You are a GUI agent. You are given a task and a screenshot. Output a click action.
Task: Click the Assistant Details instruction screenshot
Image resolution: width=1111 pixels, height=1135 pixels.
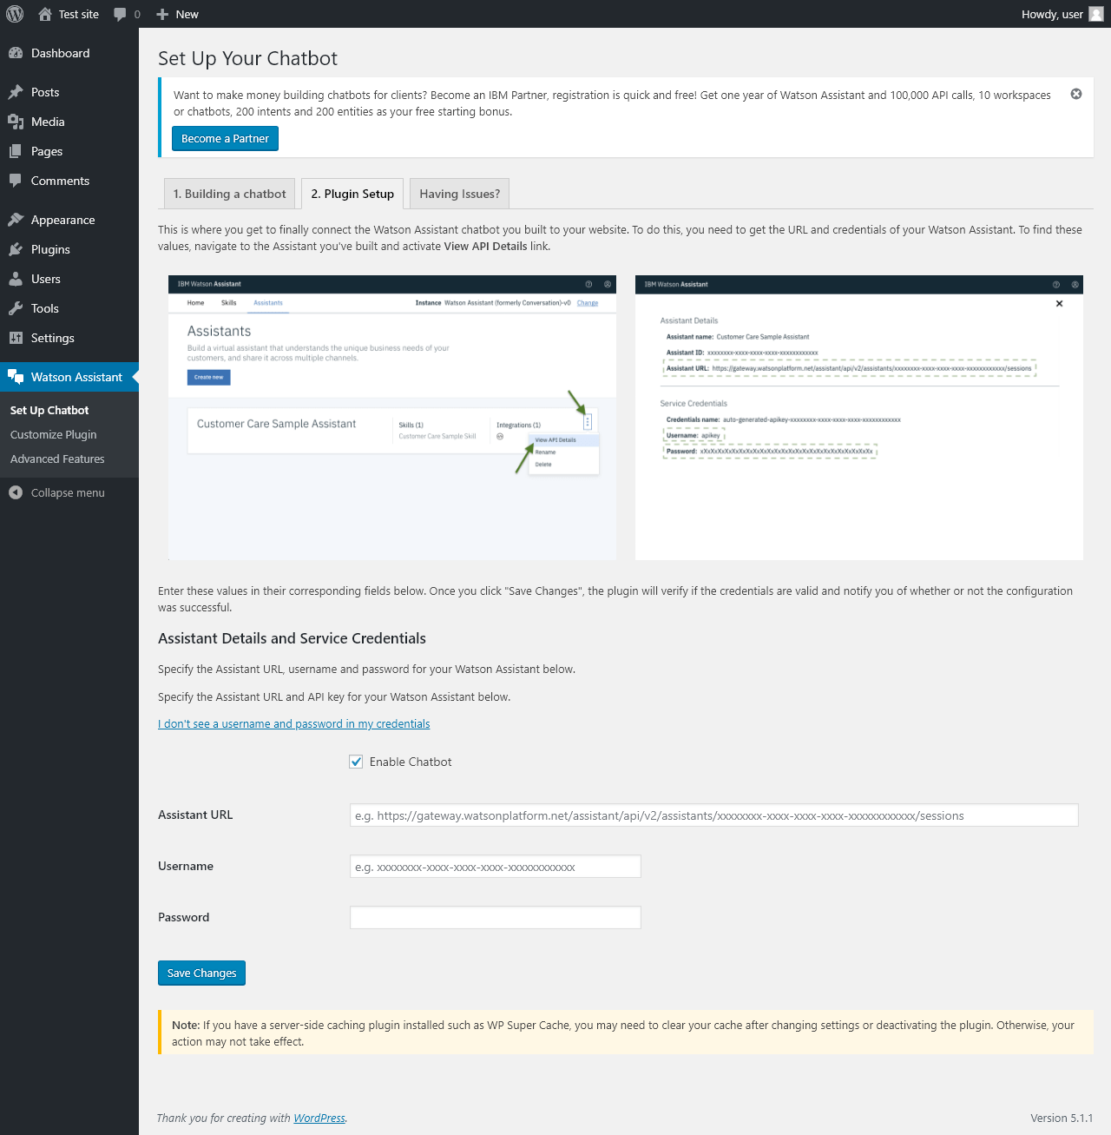point(859,418)
